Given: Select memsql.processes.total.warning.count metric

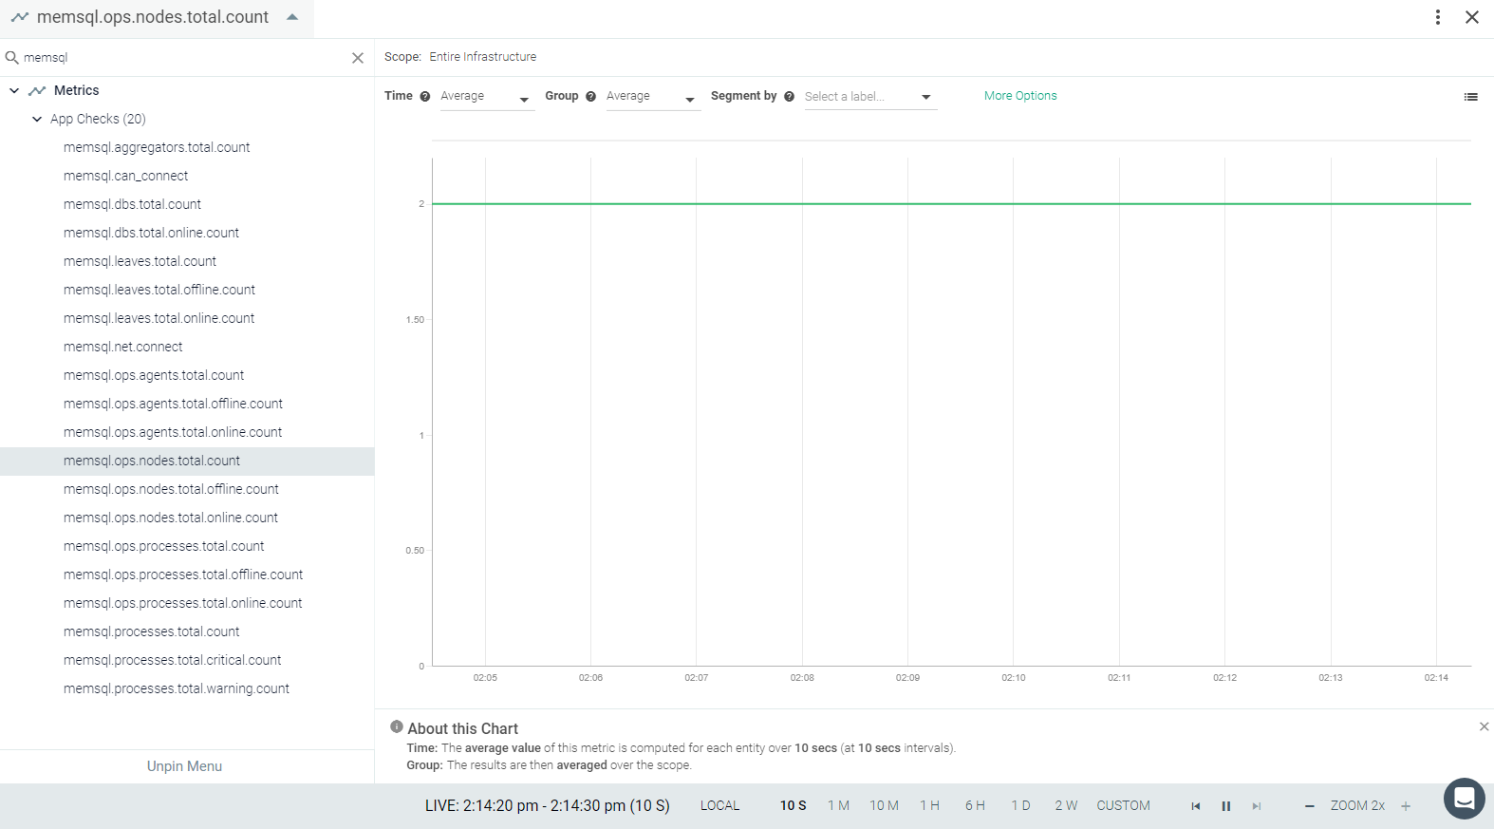Looking at the screenshot, I should [x=177, y=688].
